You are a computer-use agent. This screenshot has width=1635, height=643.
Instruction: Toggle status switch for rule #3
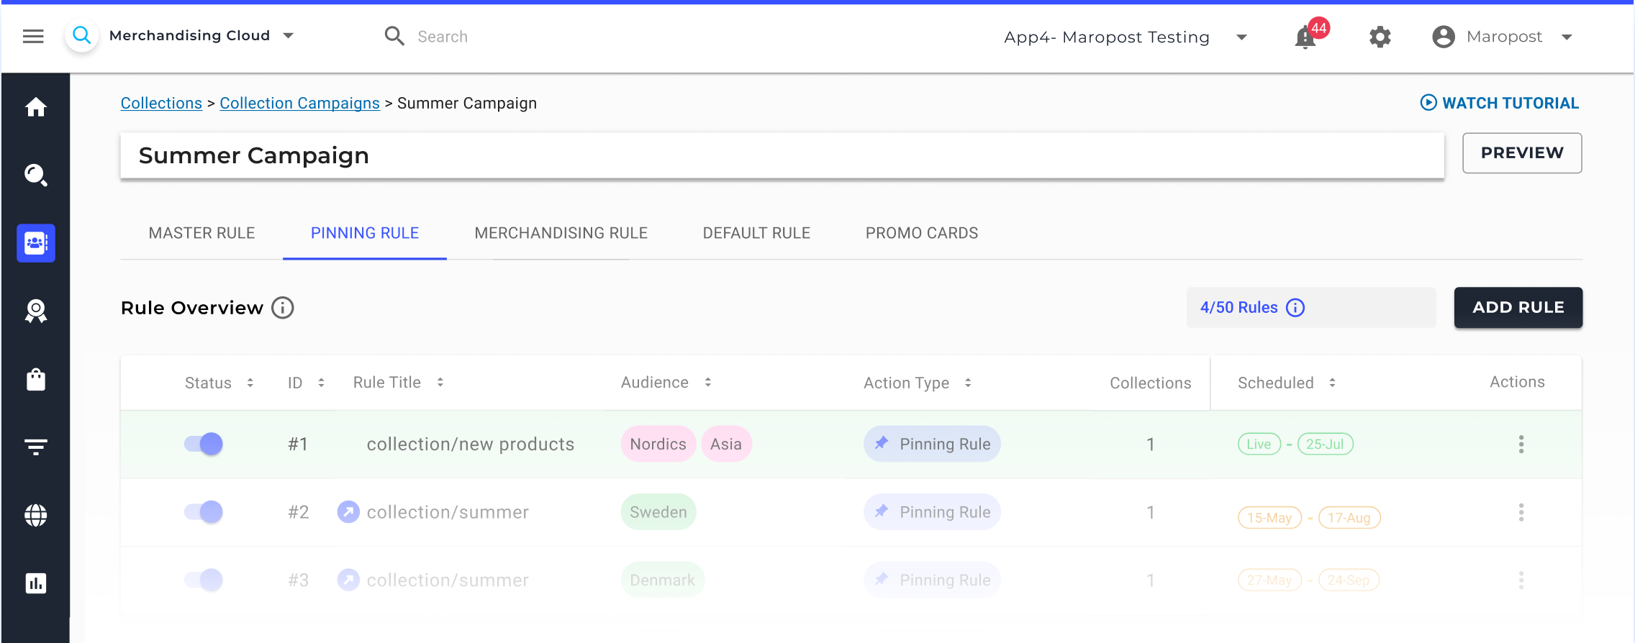pyautogui.click(x=204, y=580)
